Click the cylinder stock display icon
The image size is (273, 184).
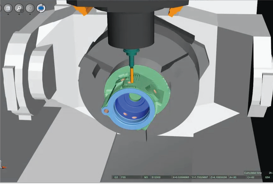8,8
